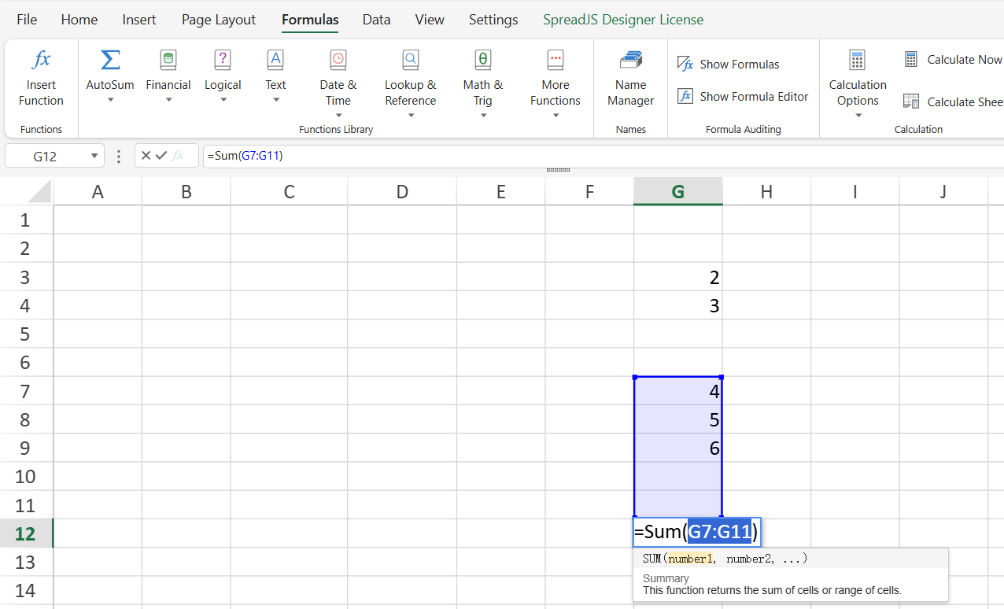1004x609 pixels.
Task: Open the Math & Trig icon
Action: point(483,60)
